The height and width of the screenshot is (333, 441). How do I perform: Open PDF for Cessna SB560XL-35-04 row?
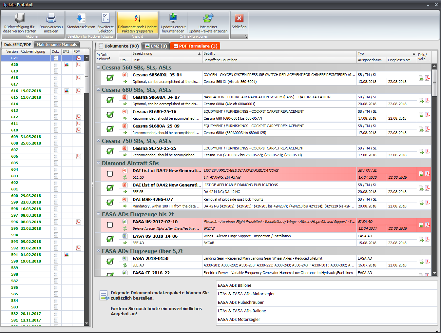pos(428,78)
